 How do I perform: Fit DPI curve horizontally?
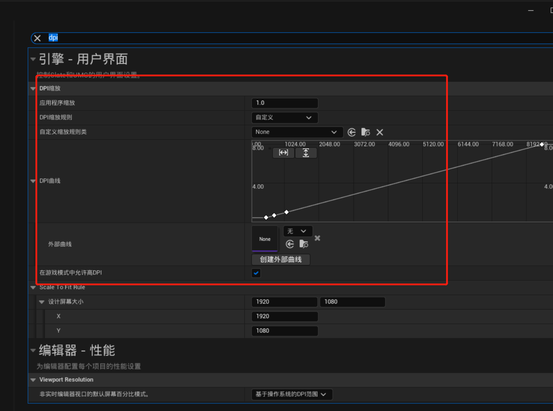(283, 153)
